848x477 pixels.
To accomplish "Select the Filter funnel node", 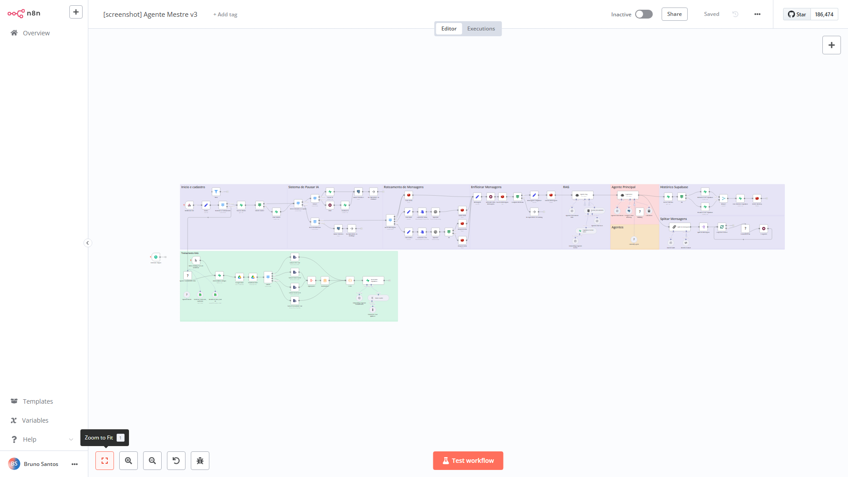I will coord(216,192).
